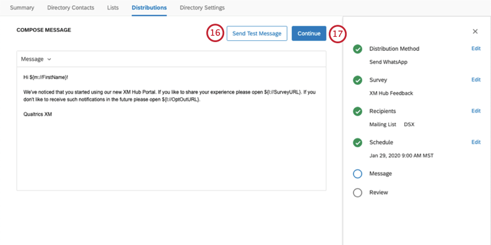Click the Schedule step green checkmark icon
Image resolution: width=491 pixels, height=245 pixels.
tap(358, 143)
